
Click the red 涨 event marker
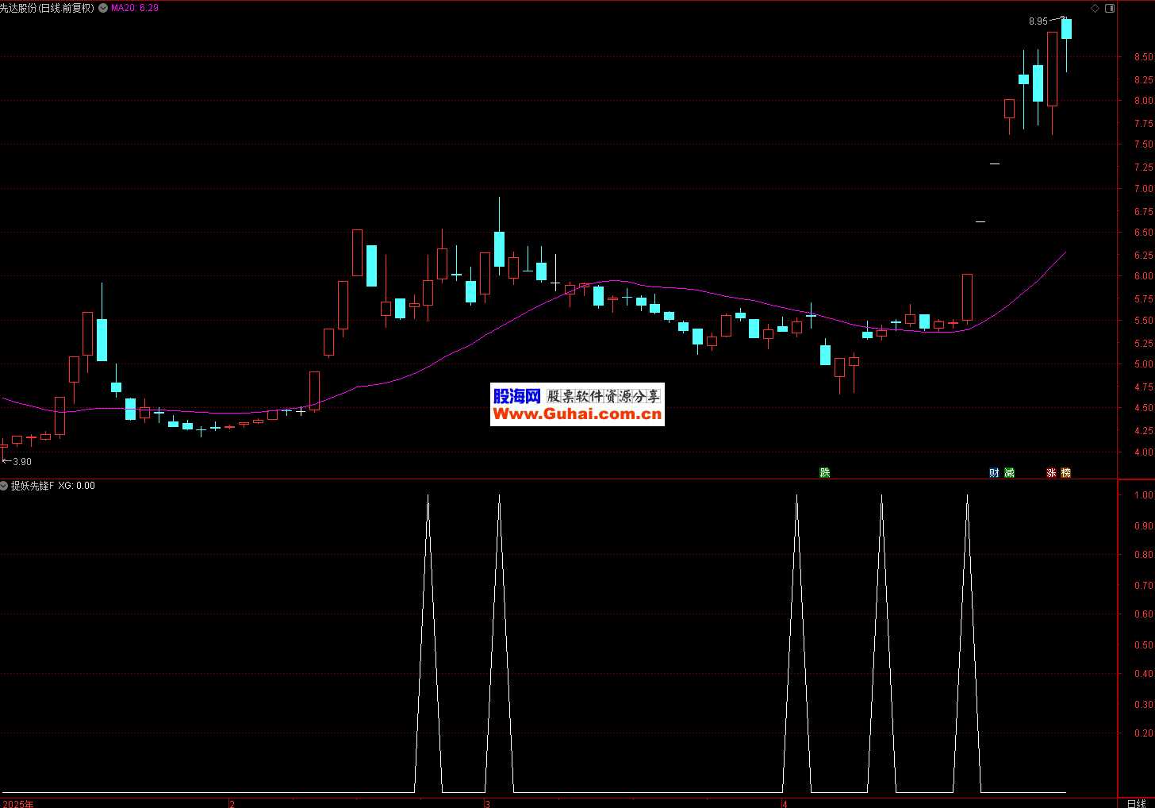(1051, 473)
